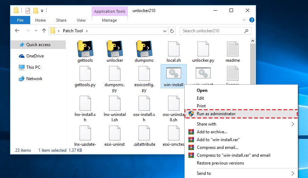Select the unlocker Python executable icon
308x178 pixels.
(115, 49)
